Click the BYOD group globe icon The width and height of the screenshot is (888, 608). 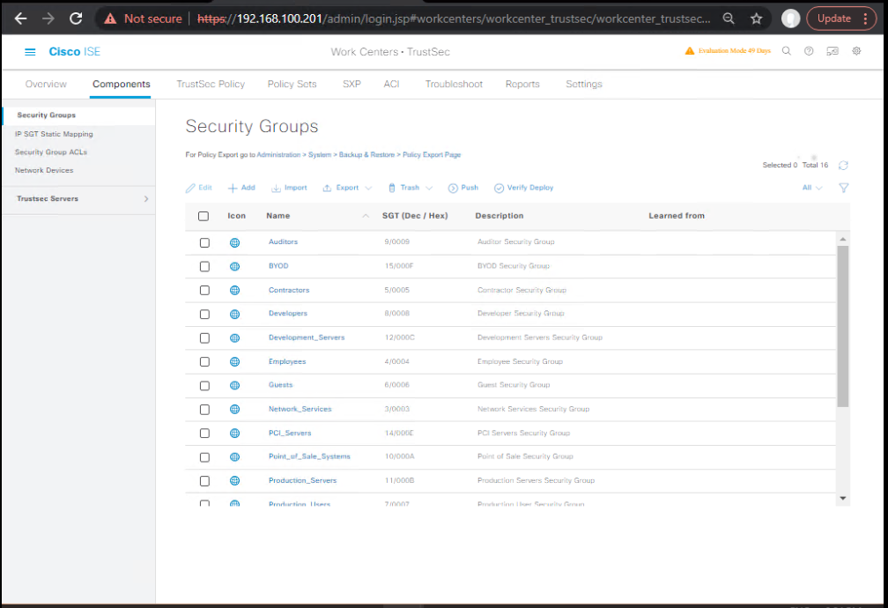(234, 266)
